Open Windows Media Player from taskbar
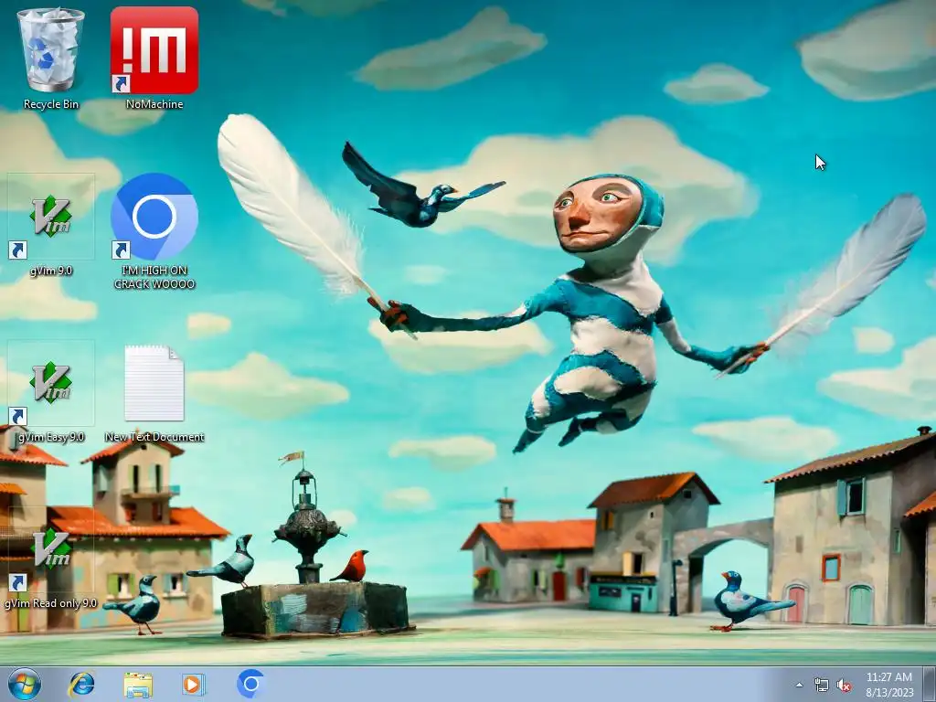This screenshot has height=702, width=936. pos(194,684)
